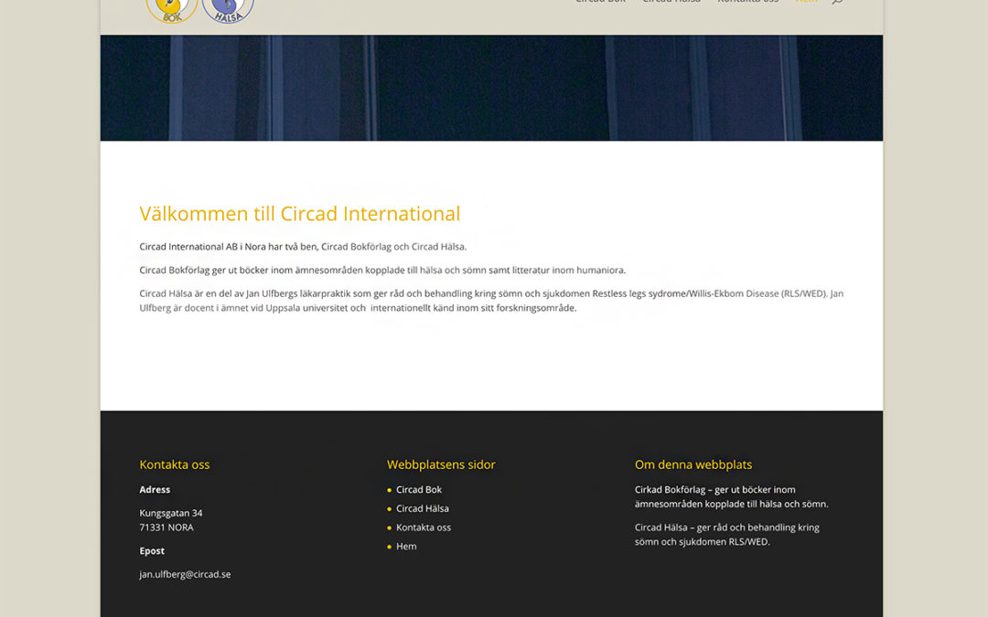Click paragraph starting Circad International AB i Nora
This screenshot has width=988, height=617.
(x=303, y=246)
